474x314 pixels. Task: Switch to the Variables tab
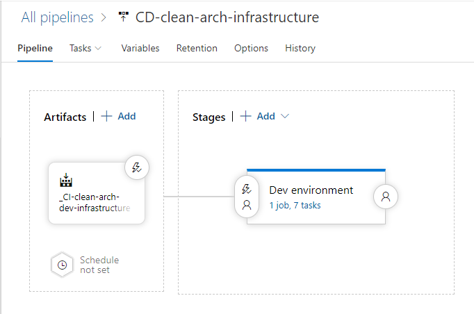pos(140,49)
